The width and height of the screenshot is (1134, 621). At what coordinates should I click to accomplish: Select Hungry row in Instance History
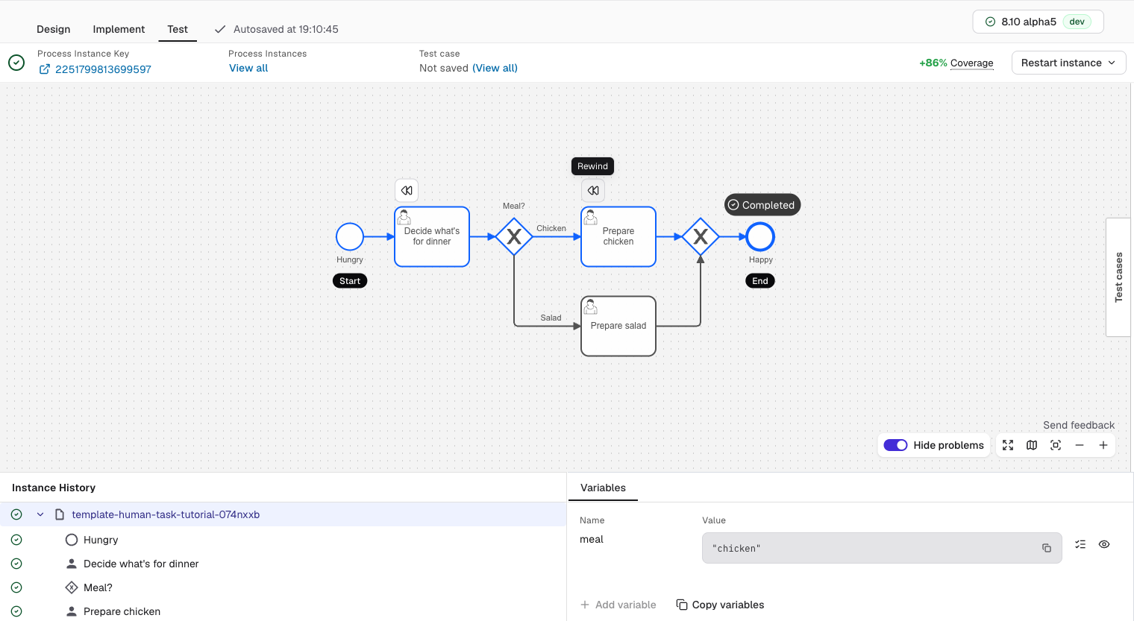tap(283, 540)
